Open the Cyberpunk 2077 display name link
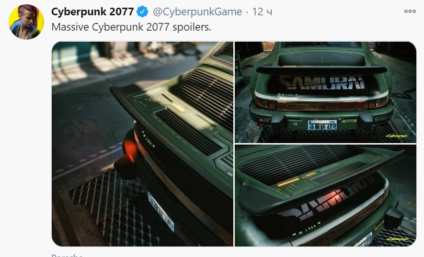The image size is (424, 257). [x=92, y=11]
